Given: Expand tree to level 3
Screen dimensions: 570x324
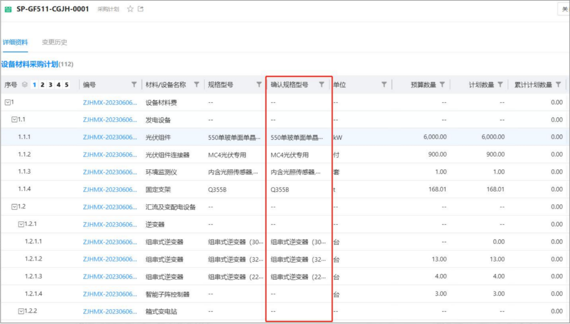Looking at the screenshot, I should (x=51, y=84).
